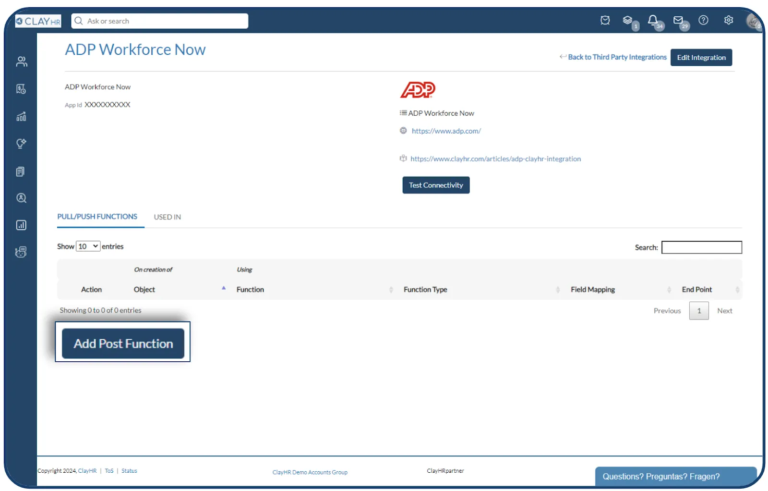Click the Action column header
The image size is (768, 491).
coord(91,290)
